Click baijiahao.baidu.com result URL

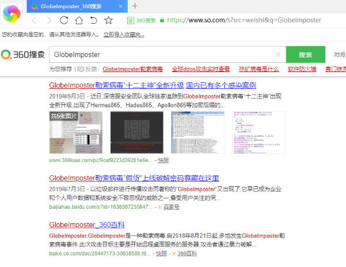101,207
